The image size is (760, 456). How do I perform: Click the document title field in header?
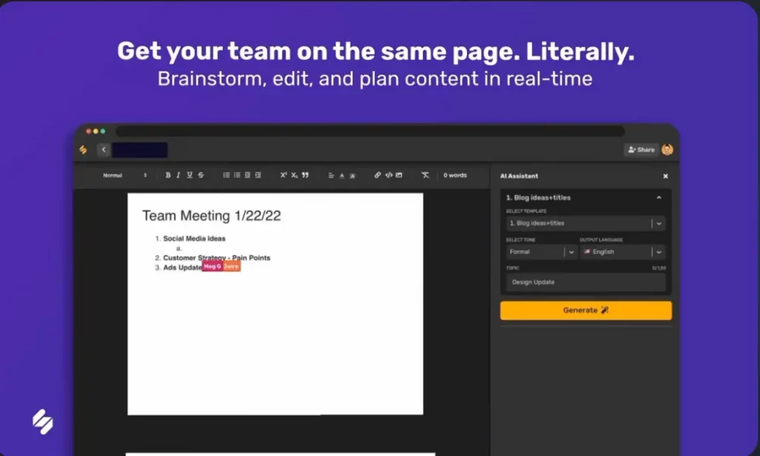[140, 150]
